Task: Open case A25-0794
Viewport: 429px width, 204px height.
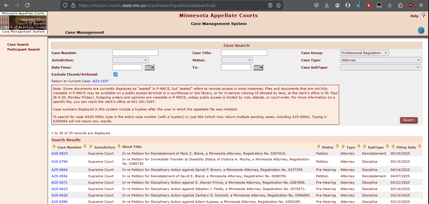Action: click(x=59, y=162)
